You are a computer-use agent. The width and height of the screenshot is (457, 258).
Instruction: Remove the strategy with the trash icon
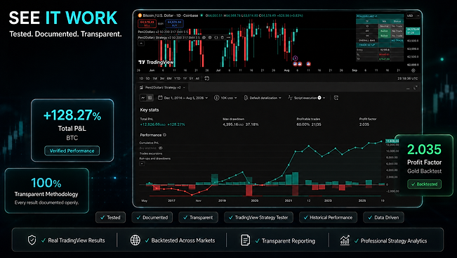tap(222, 38)
